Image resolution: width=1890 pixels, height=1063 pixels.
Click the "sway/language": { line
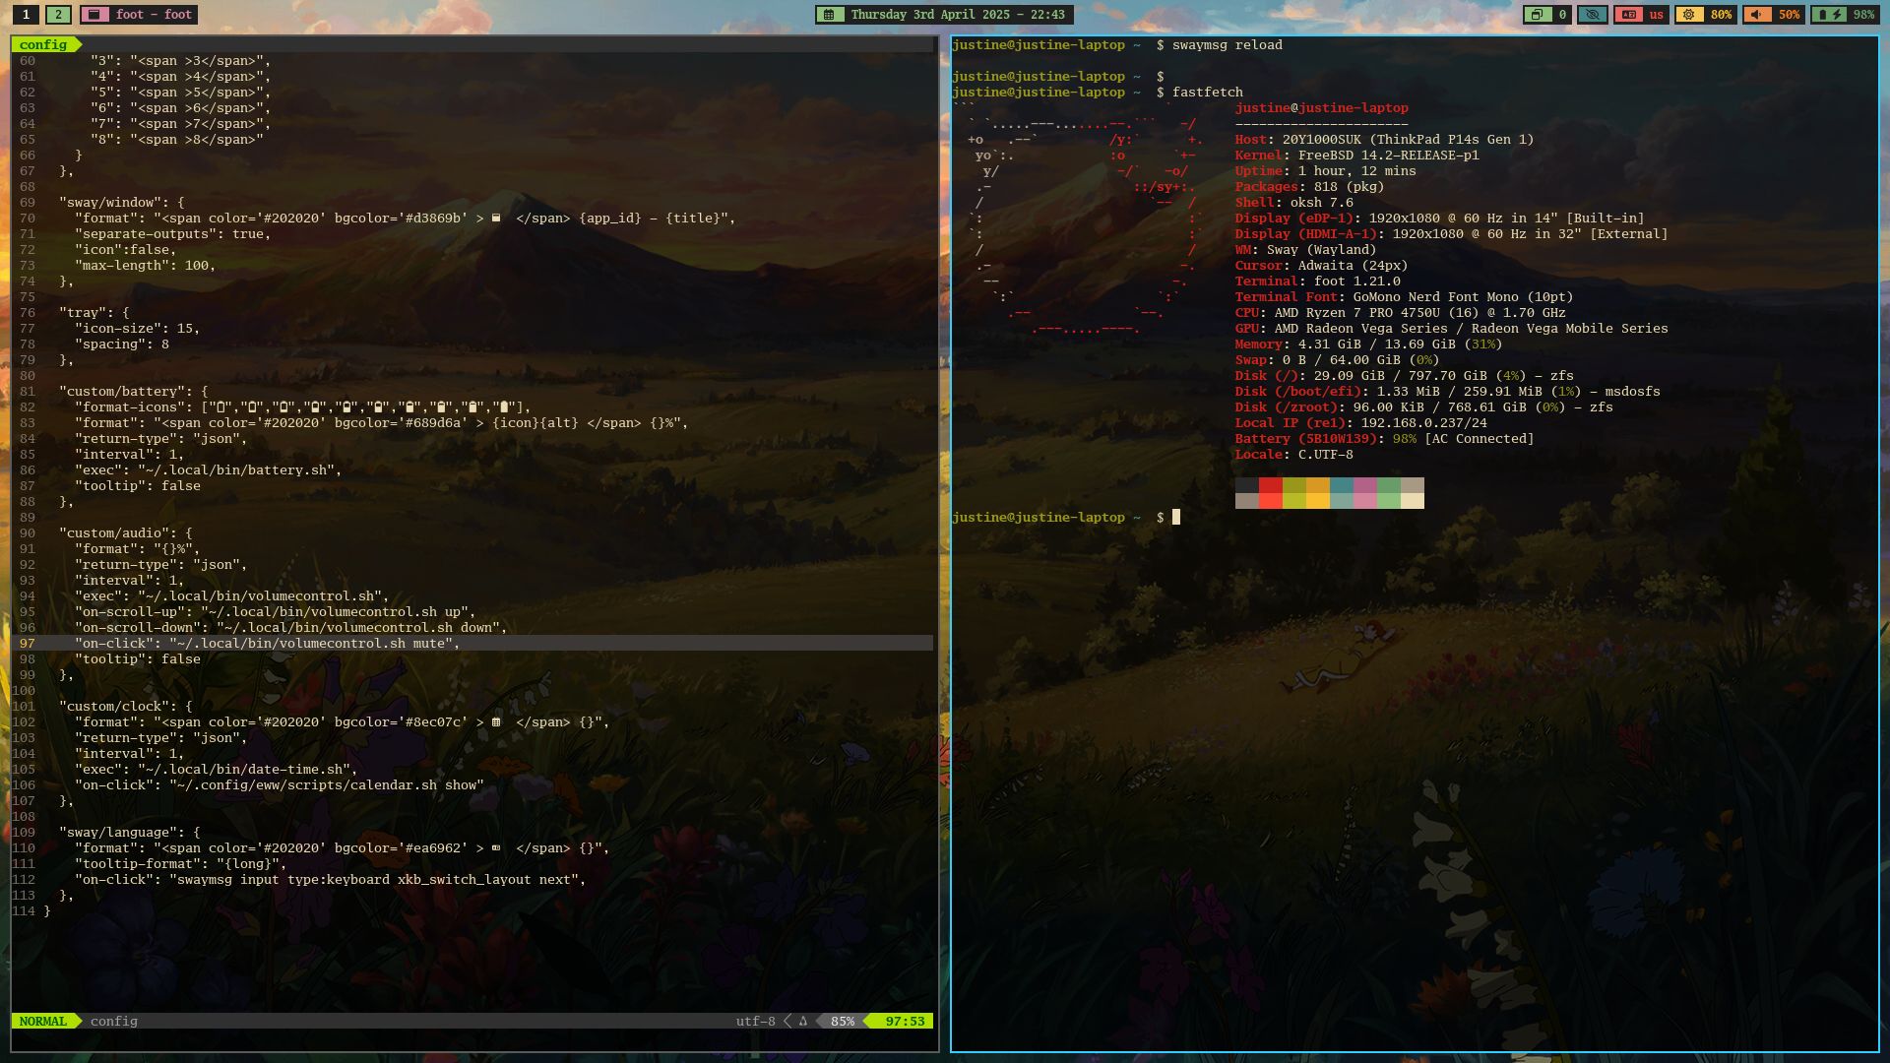(x=130, y=832)
